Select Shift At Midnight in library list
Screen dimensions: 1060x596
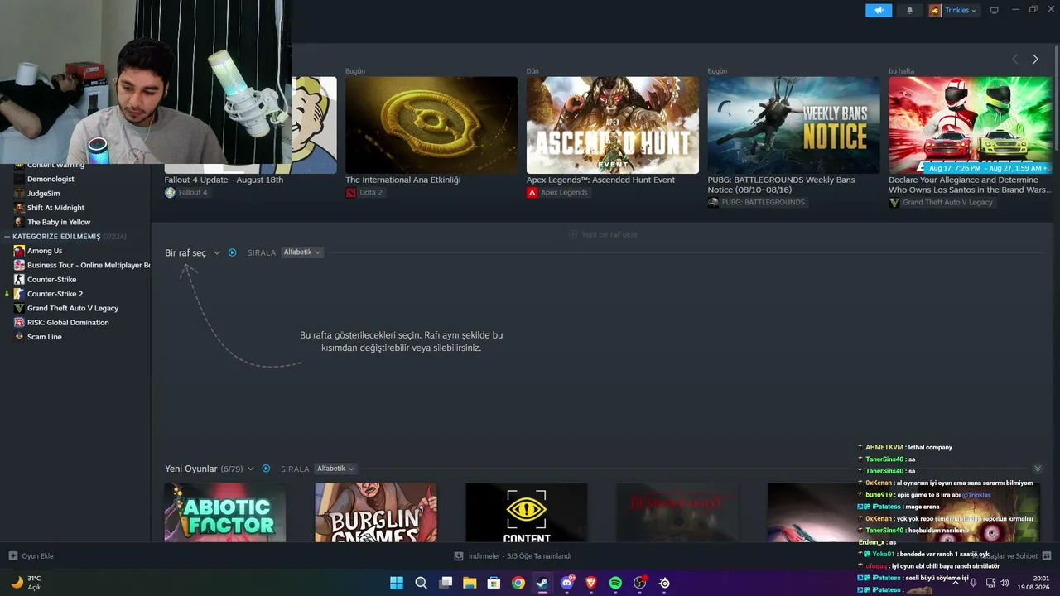[55, 208]
